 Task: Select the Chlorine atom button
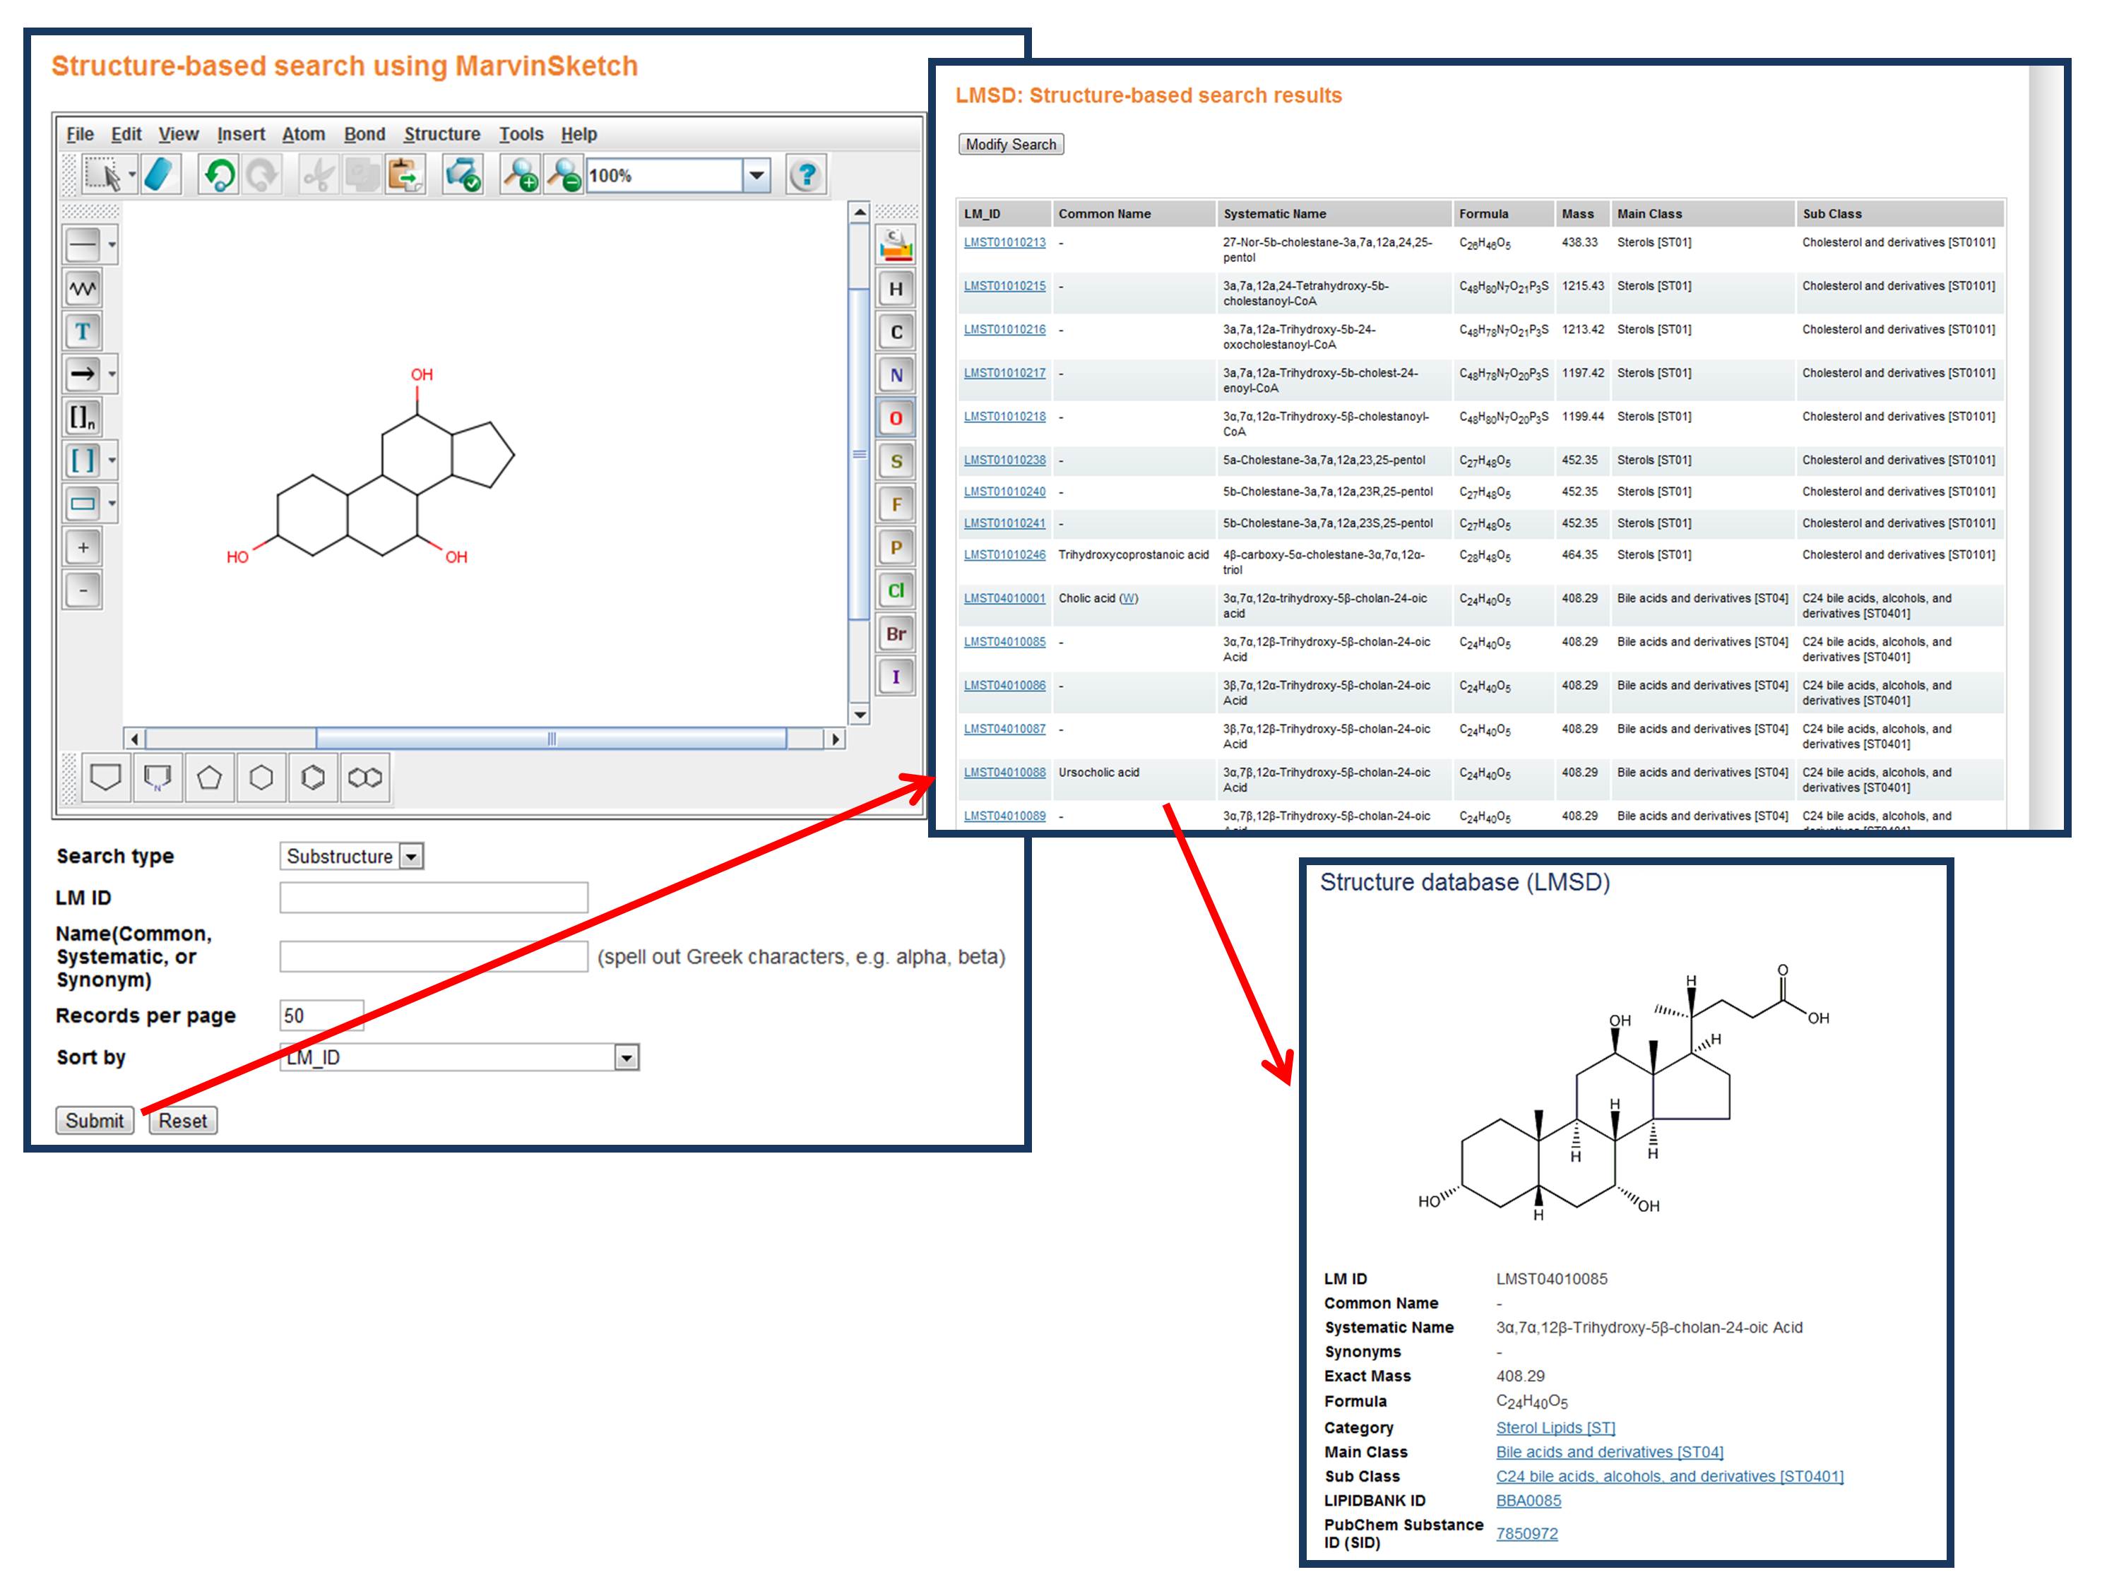click(x=896, y=591)
